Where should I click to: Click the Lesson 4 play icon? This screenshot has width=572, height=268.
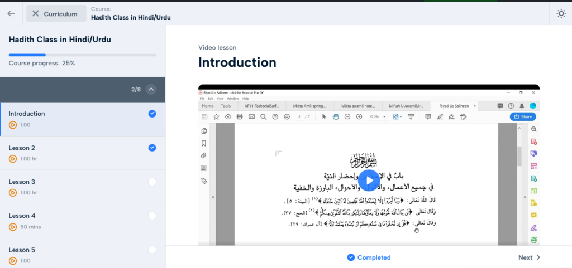[13, 227]
